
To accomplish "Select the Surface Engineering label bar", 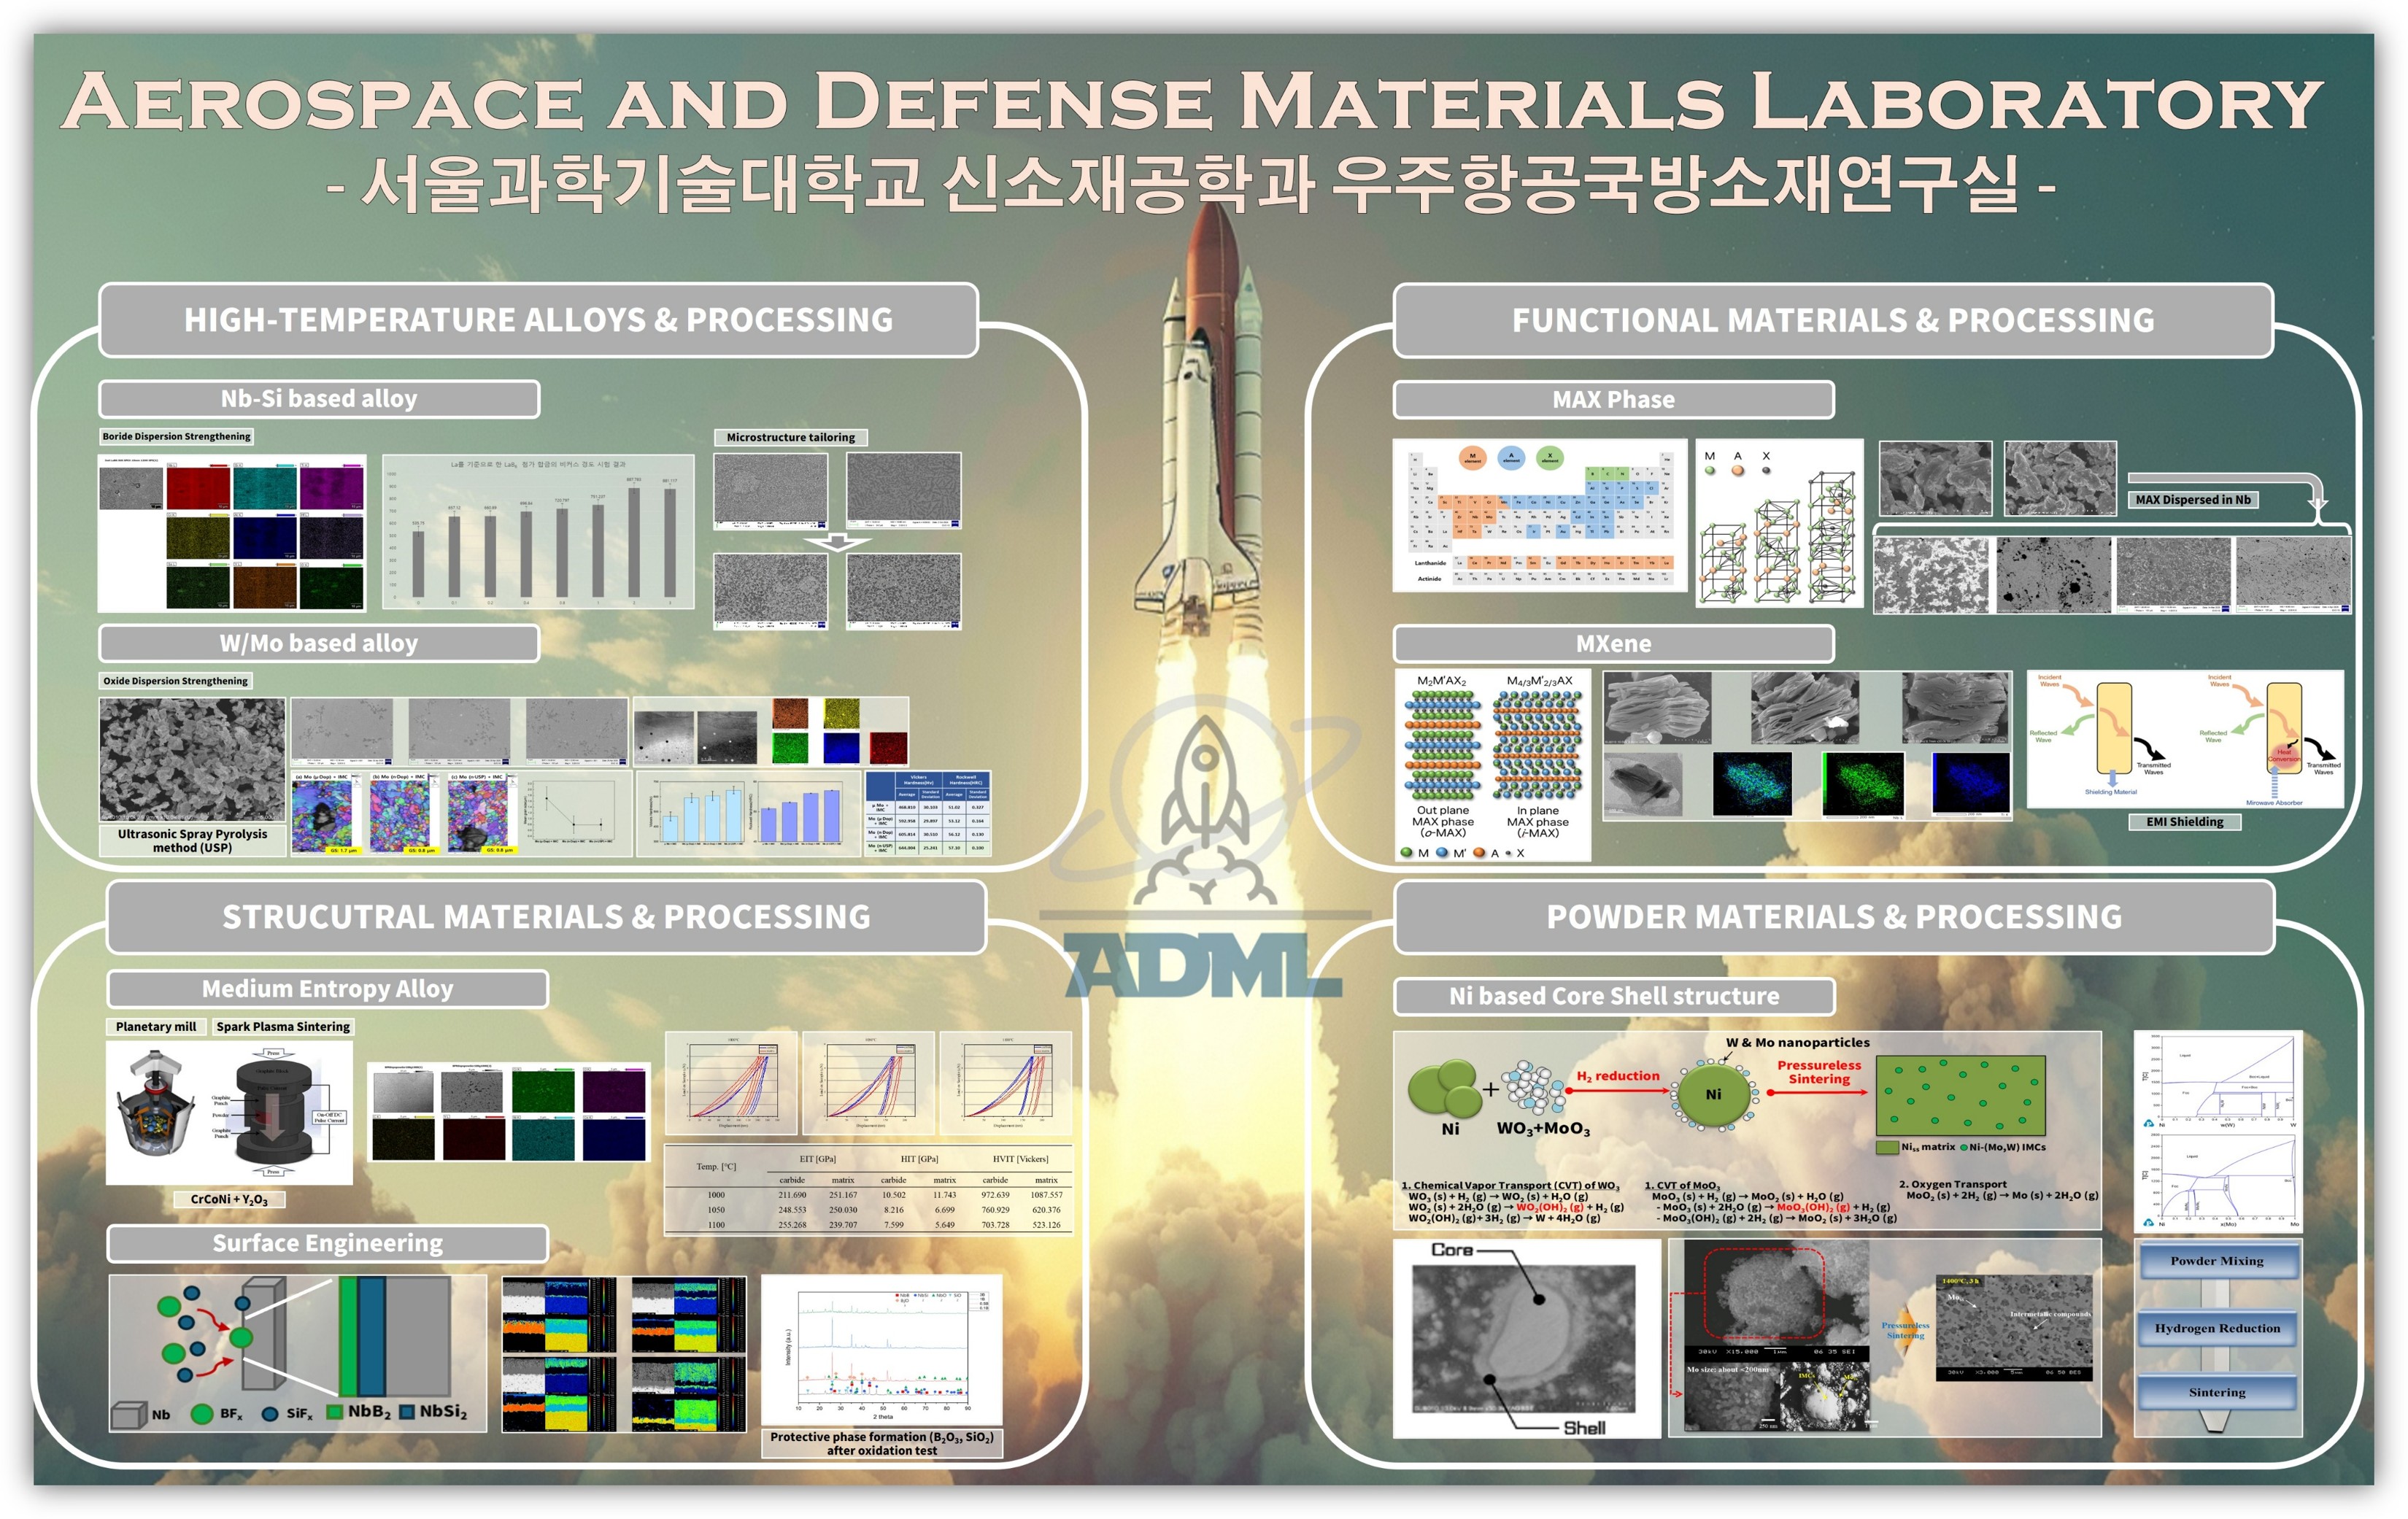I will [x=328, y=1243].
